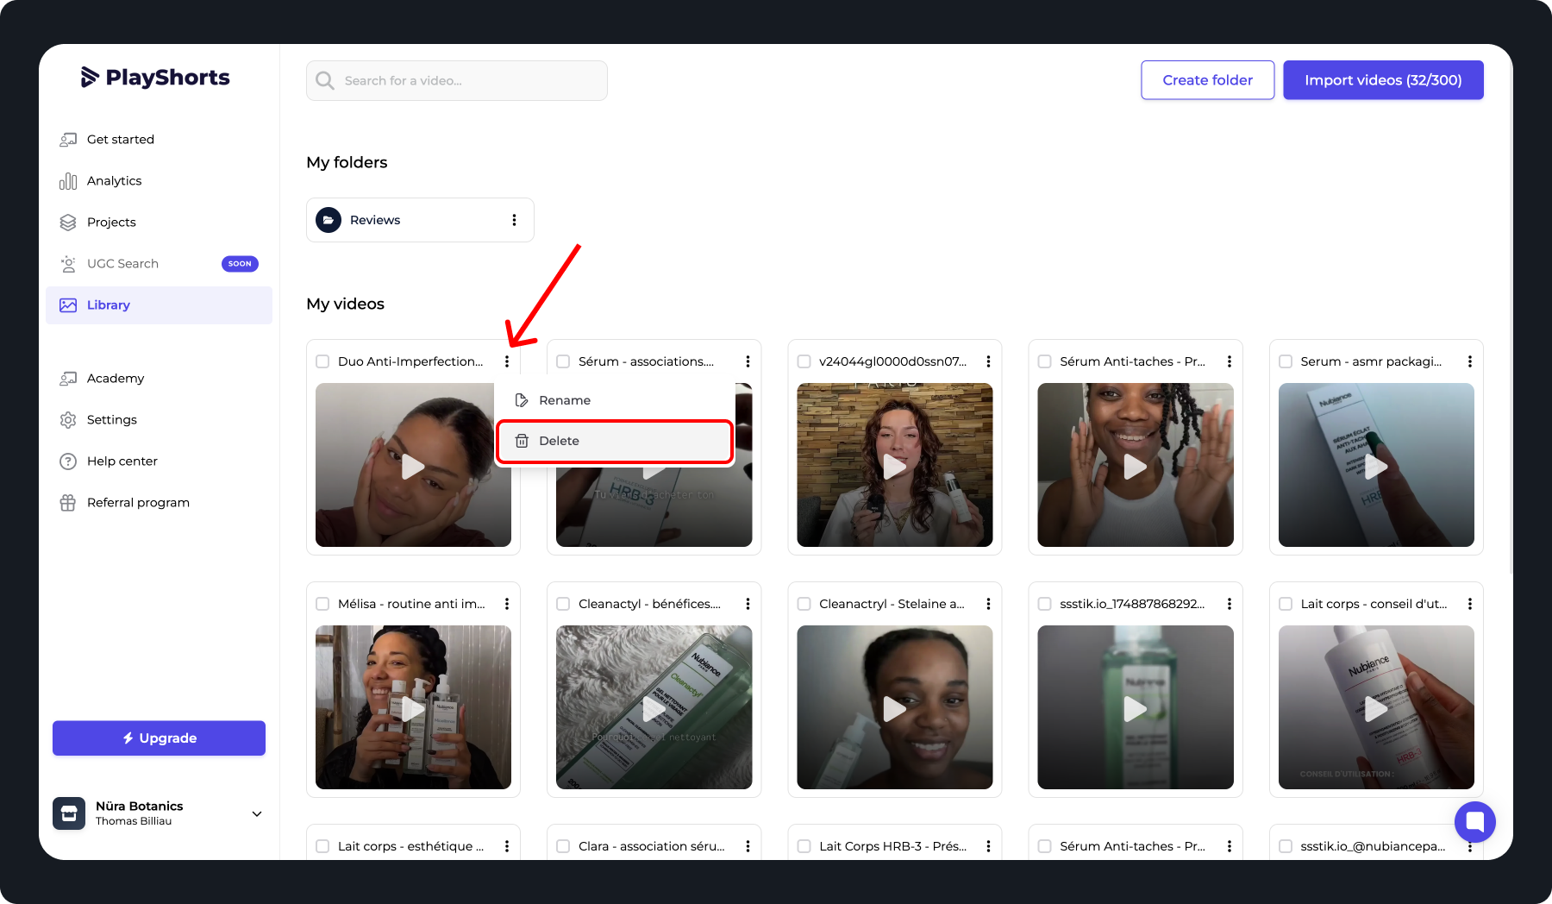Screen dimensions: 1552x904
Task: Click the Academy sidebar icon
Action: [x=68, y=379]
